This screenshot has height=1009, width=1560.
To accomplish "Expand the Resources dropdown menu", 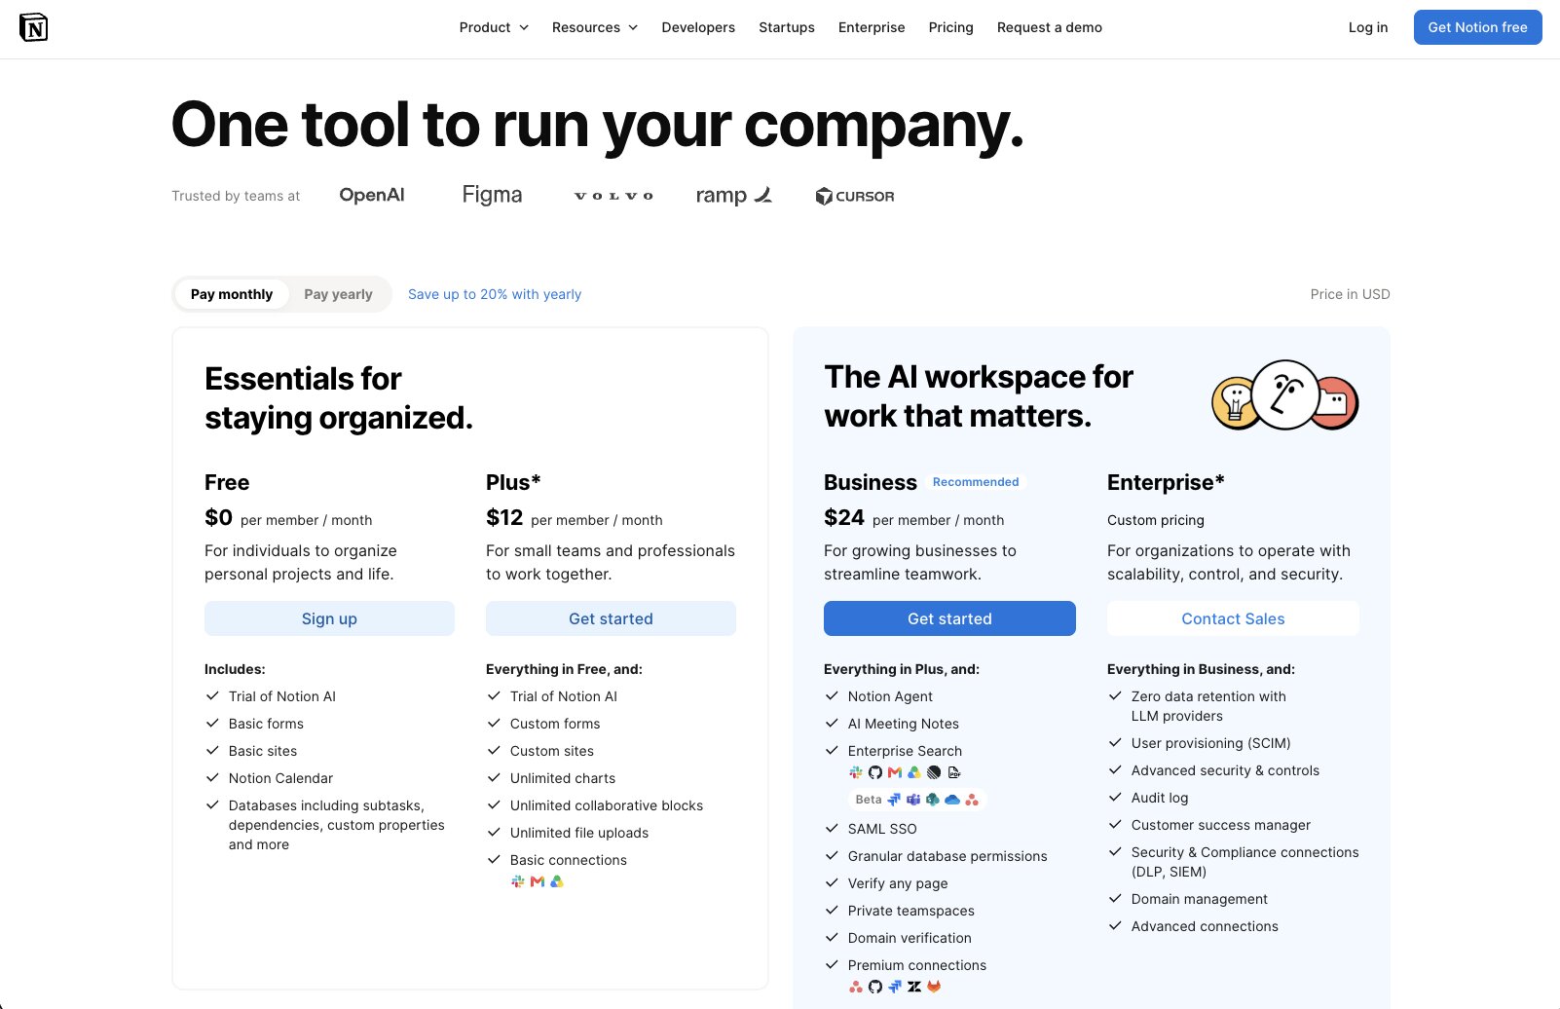I will (595, 27).
